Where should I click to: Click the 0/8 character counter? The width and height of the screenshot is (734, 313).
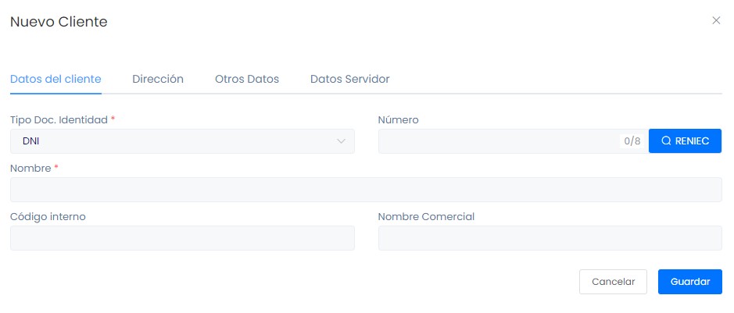click(x=632, y=141)
